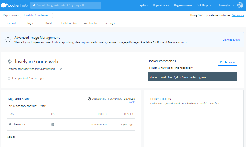The height and width of the screenshot is (147, 246).
Task: Open the Settings tab
Action: point(110,23)
